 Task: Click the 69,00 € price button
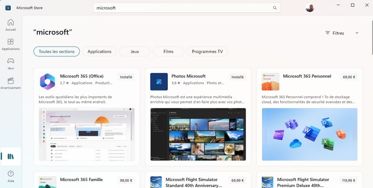[349, 77]
